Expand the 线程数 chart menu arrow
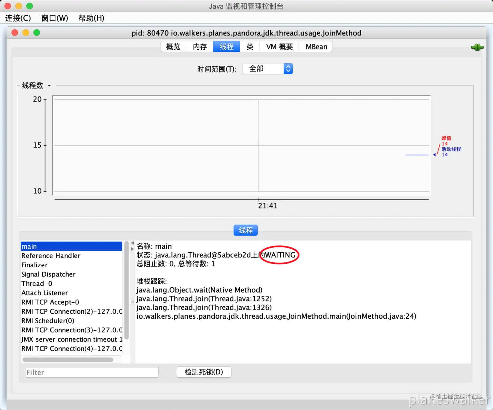 tap(49, 86)
